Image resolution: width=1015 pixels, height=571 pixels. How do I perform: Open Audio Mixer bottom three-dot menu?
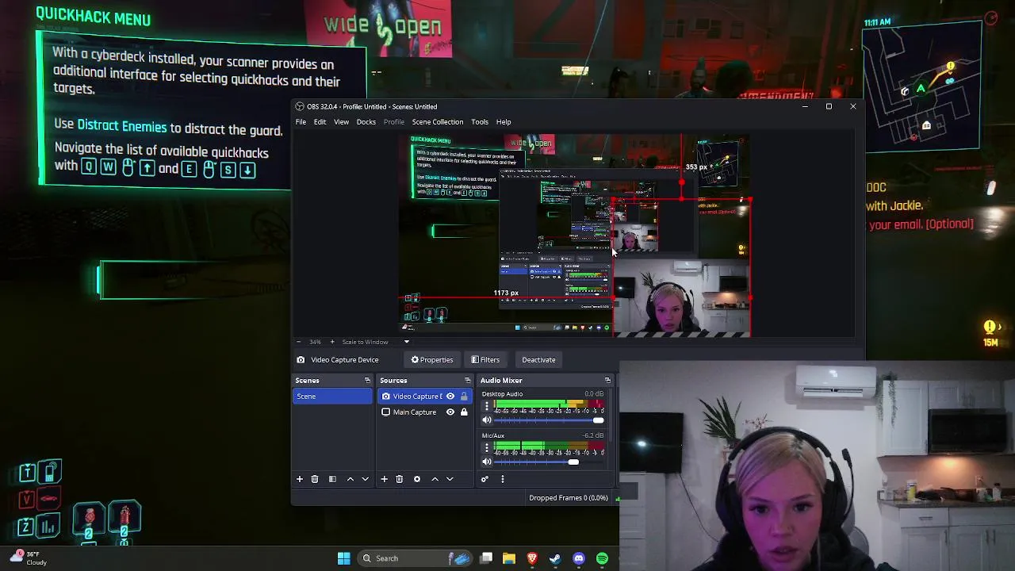[502, 479]
